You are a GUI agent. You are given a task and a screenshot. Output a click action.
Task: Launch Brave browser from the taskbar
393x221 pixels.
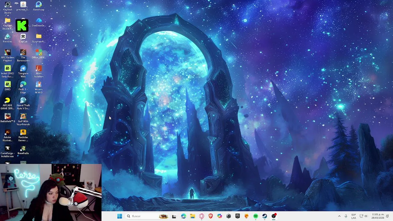click(211, 216)
